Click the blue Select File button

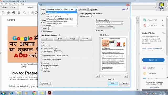pos(153,60)
